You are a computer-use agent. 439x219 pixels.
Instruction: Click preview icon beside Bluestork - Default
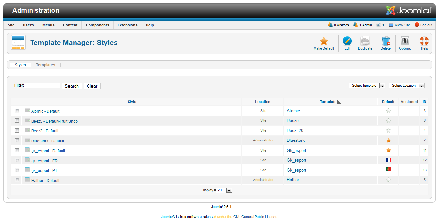pyautogui.click(x=28, y=140)
